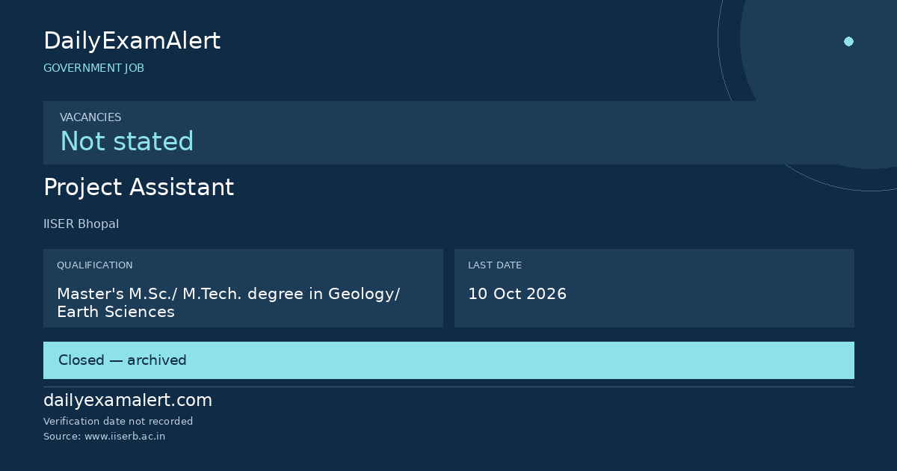The height and width of the screenshot is (471, 897).
Task: Open the dailyexamalert.com link
Action: tap(128, 401)
